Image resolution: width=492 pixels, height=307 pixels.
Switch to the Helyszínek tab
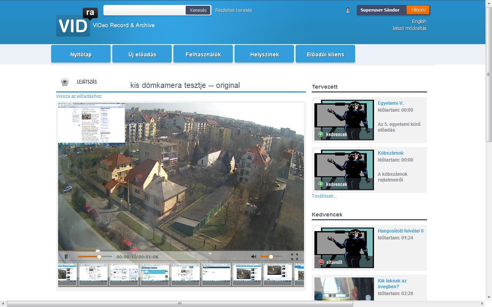[264, 54]
